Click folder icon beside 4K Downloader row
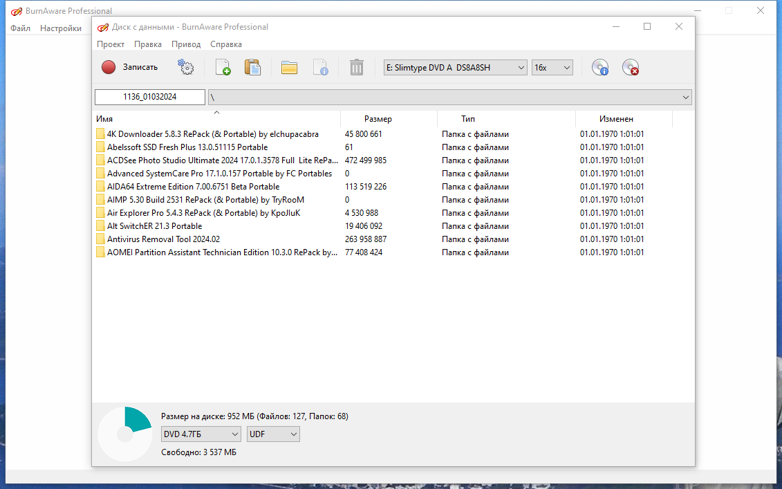782x489 pixels. coord(100,133)
